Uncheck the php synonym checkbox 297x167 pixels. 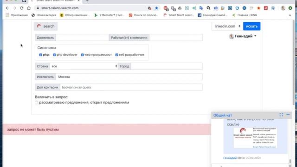tap(40, 55)
